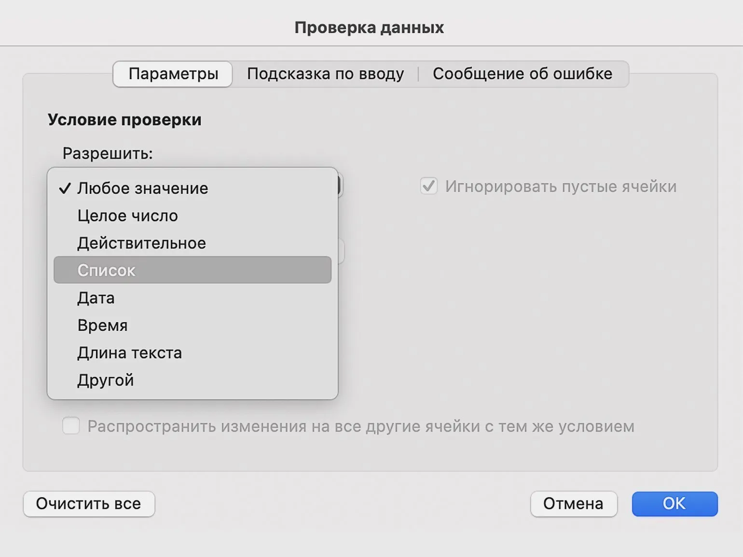Choose Дата in the dropdown list
743x557 pixels.
coord(96,298)
